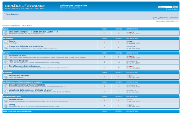Viewport: 182px width, 113px height.
Task: Open the FORUM category header
Action: click(x=6, y=29)
